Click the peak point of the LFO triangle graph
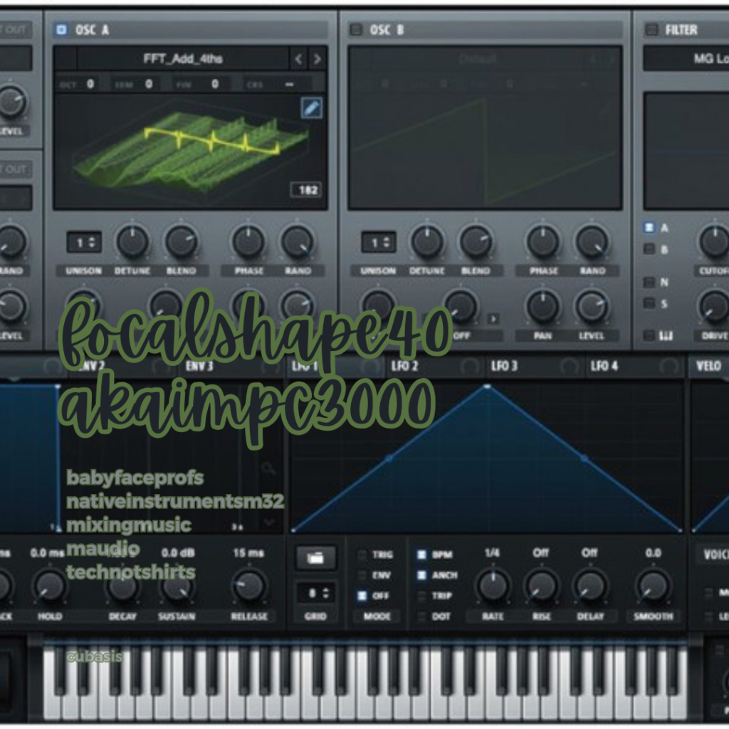 tap(487, 387)
